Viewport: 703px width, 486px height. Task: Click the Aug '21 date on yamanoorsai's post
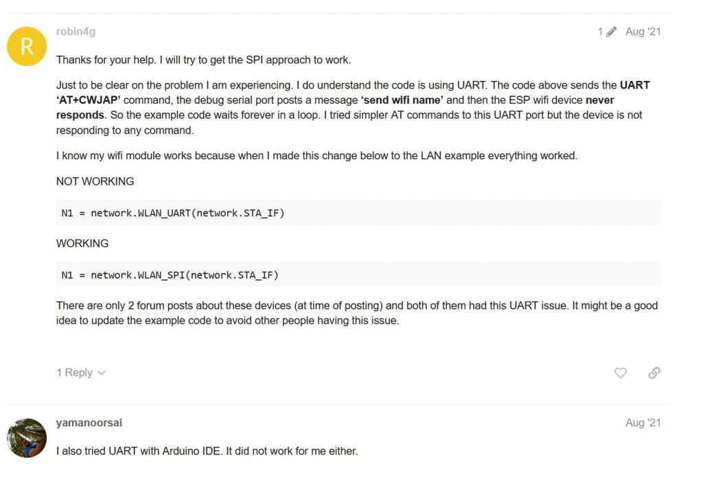tap(643, 422)
